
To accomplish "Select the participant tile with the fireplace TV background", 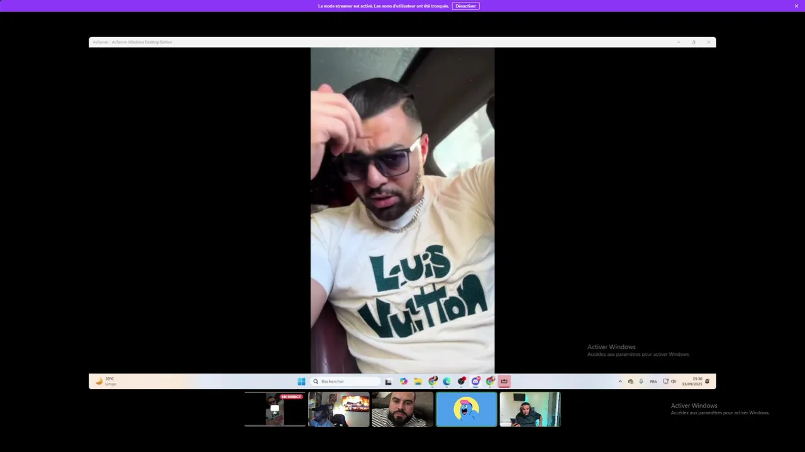I will [x=339, y=409].
